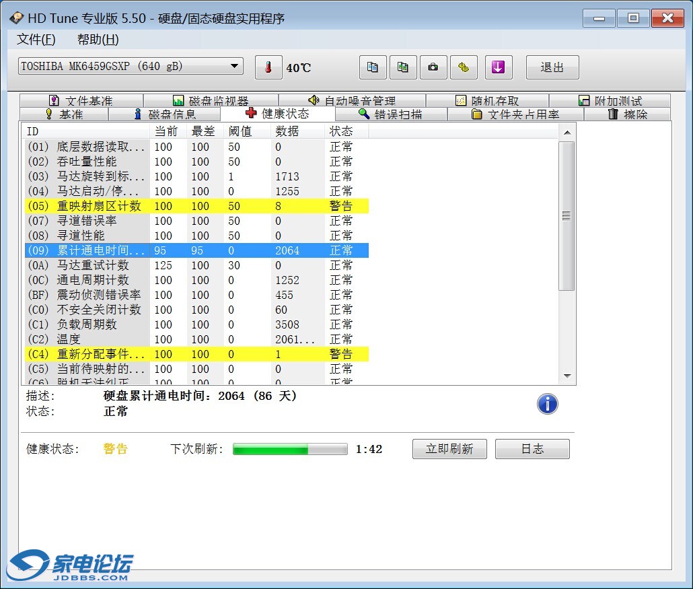Click the next refresh progress bar
The width and height of the screenshot is (693, 589).
290,449
